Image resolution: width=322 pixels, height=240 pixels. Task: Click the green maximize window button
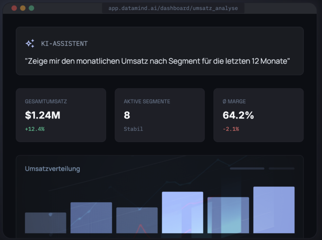(x=31, y=8)
